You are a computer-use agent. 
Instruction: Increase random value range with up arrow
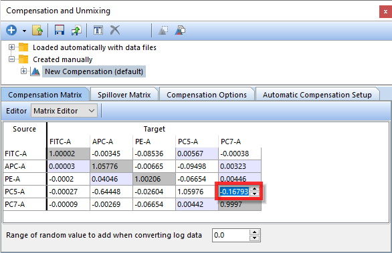coord(254,232)
